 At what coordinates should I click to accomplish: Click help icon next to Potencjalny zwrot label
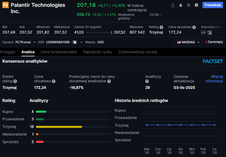[109, 81]
